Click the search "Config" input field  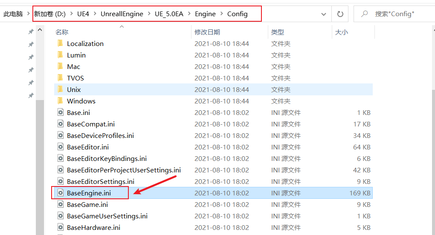point(394,14)
